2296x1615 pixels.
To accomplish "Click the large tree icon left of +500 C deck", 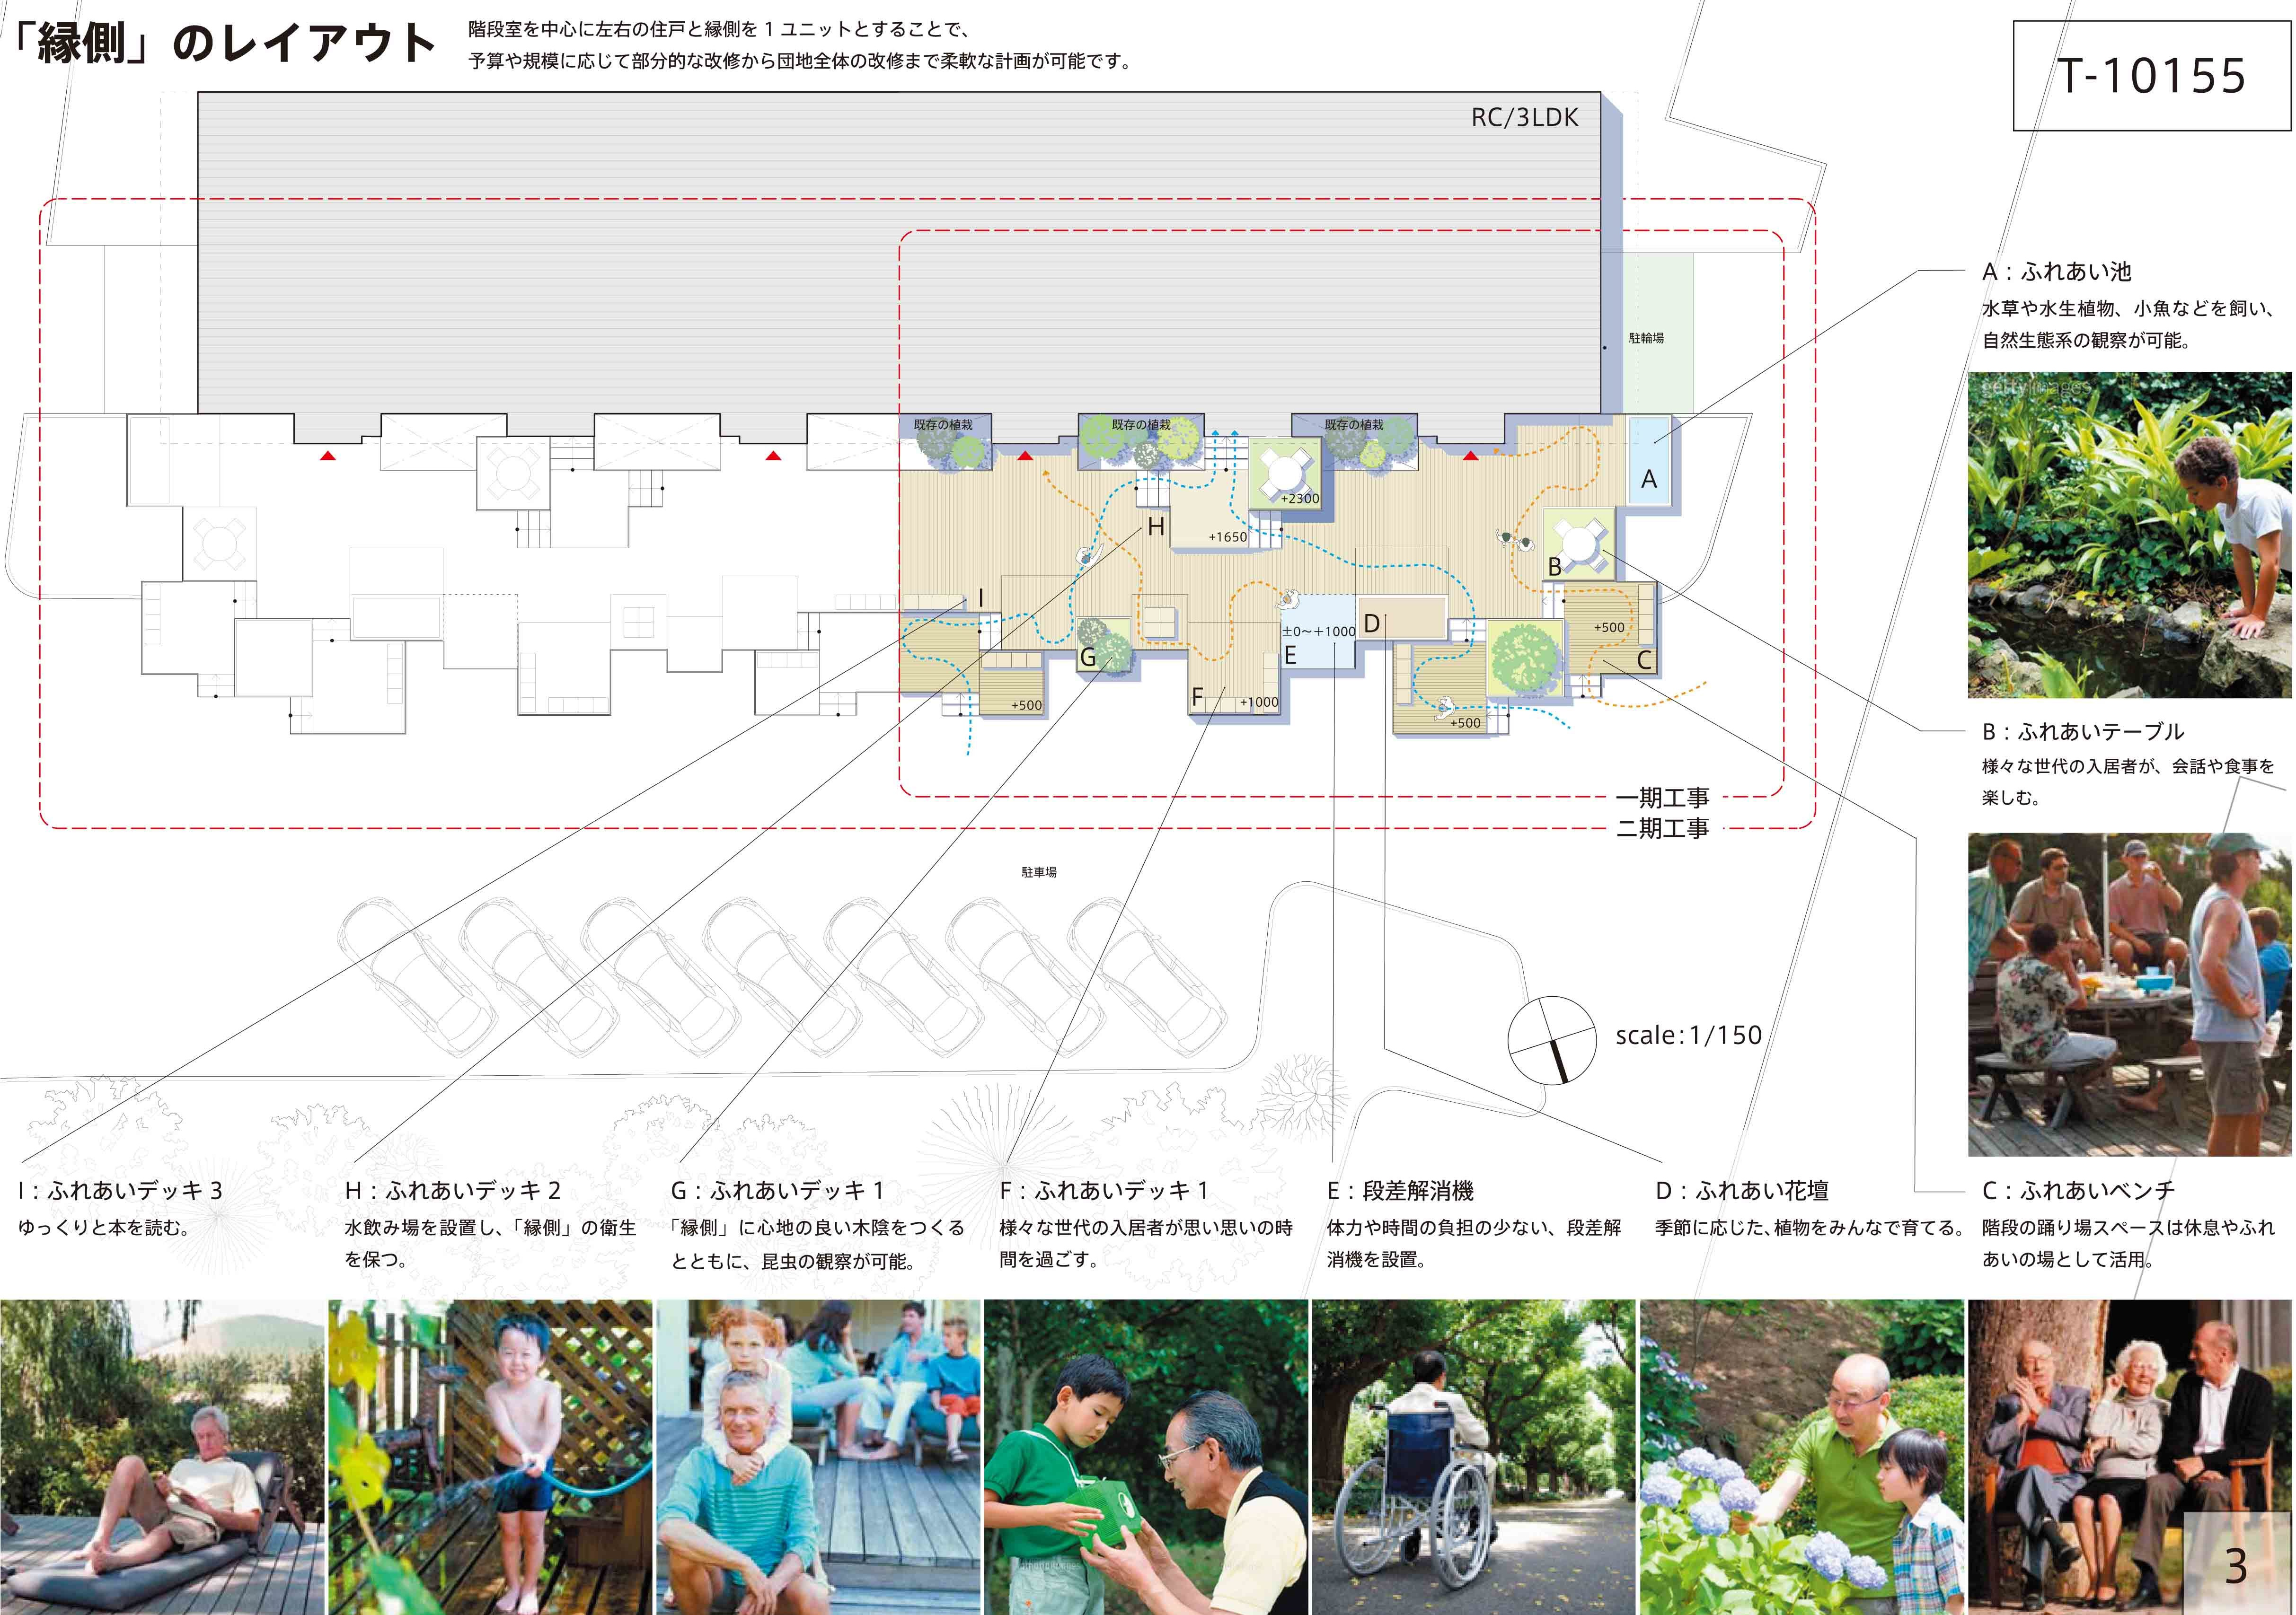I will point(1524,658).
